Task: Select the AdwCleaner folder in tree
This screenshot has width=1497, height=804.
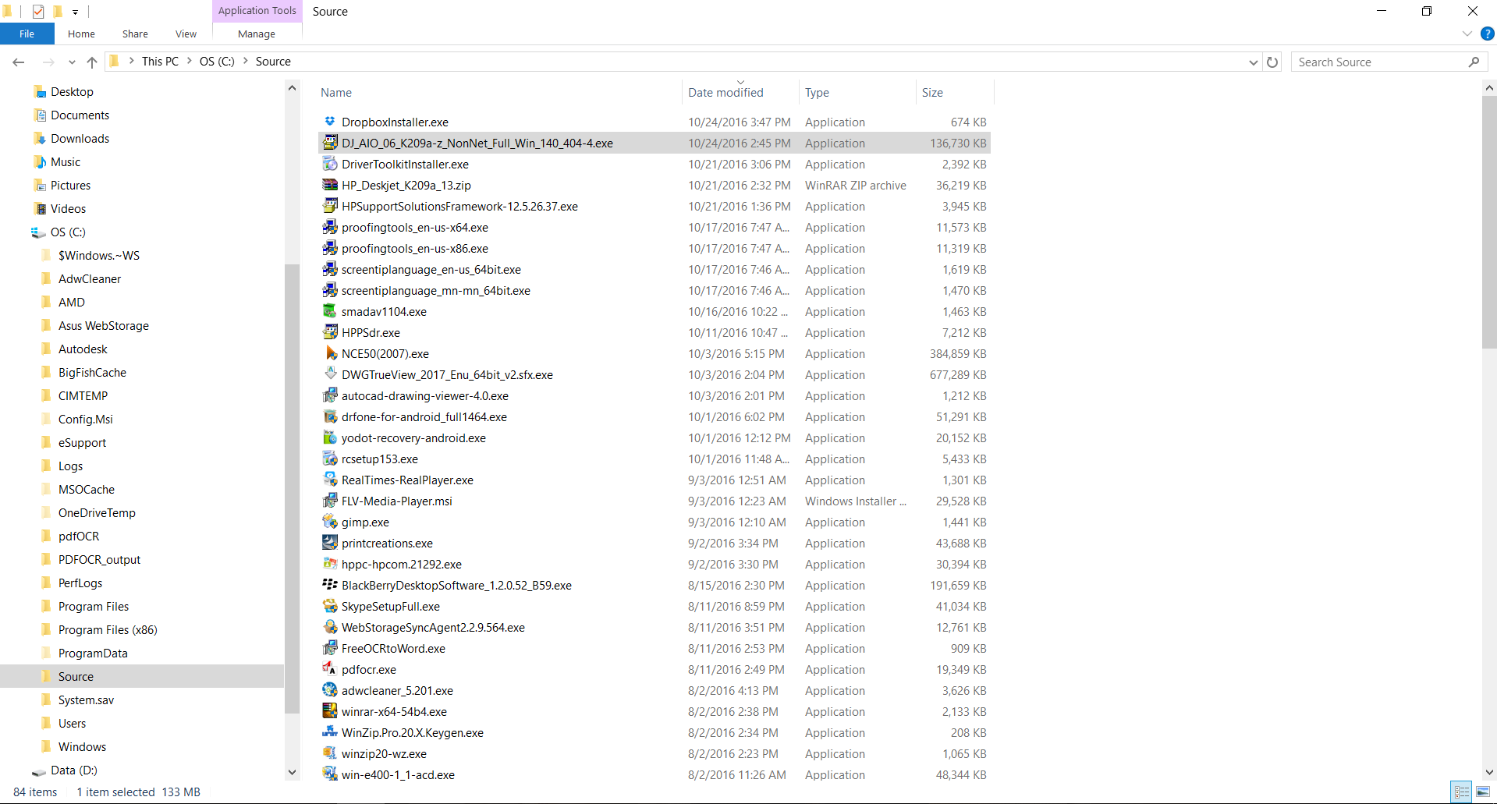Action: coord(90,278)
